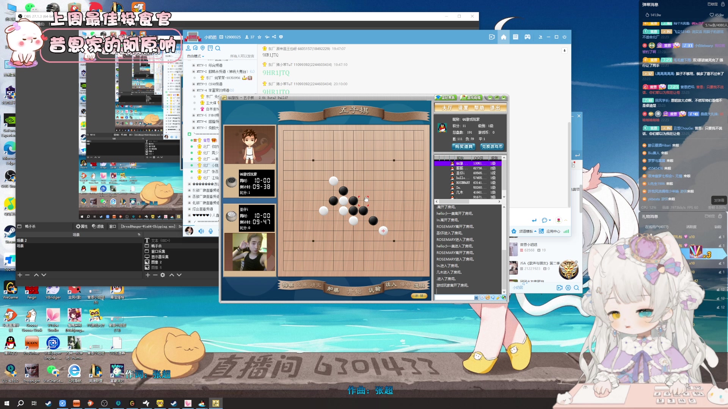The width and height of the screenshot is (728, 409).
Task: Mute the YY speaker volume icon
Action: [x=201, y=231]
